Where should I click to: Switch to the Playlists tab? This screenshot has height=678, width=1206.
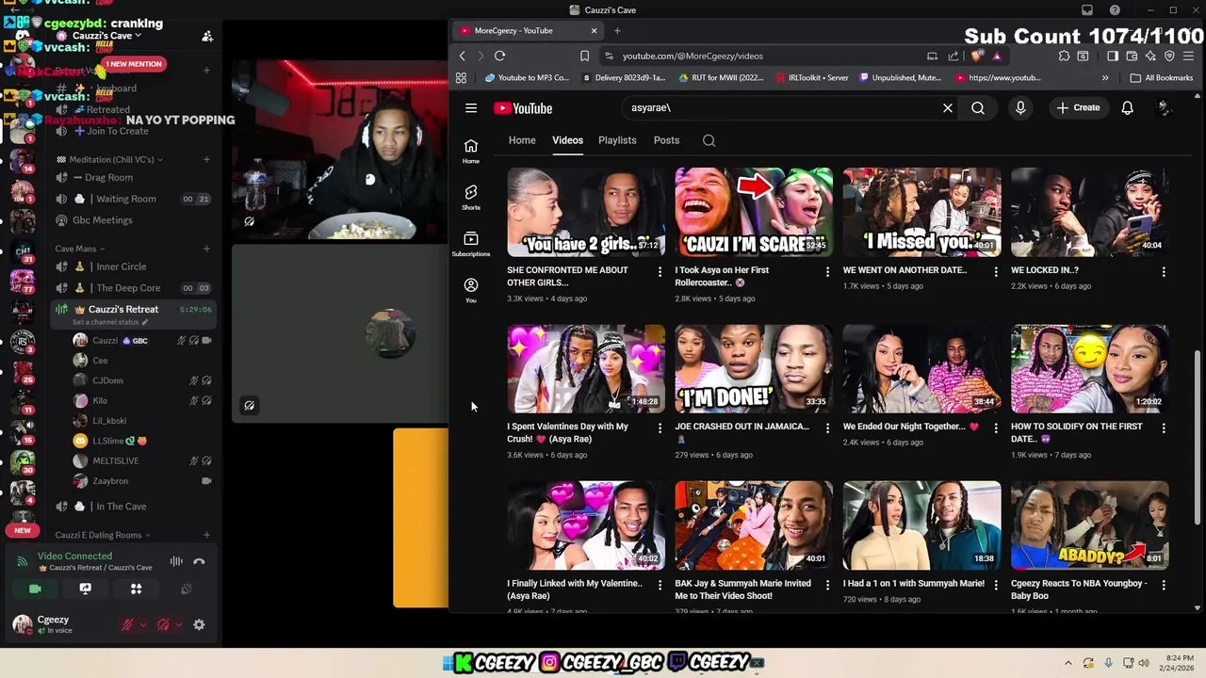[617, 140]
